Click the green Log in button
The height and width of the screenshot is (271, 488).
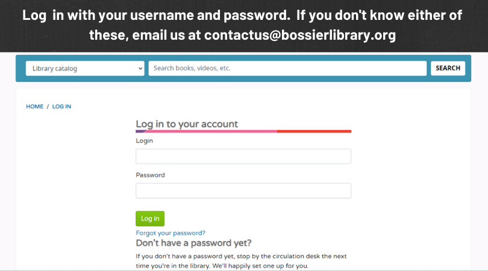tap(150, 219)
